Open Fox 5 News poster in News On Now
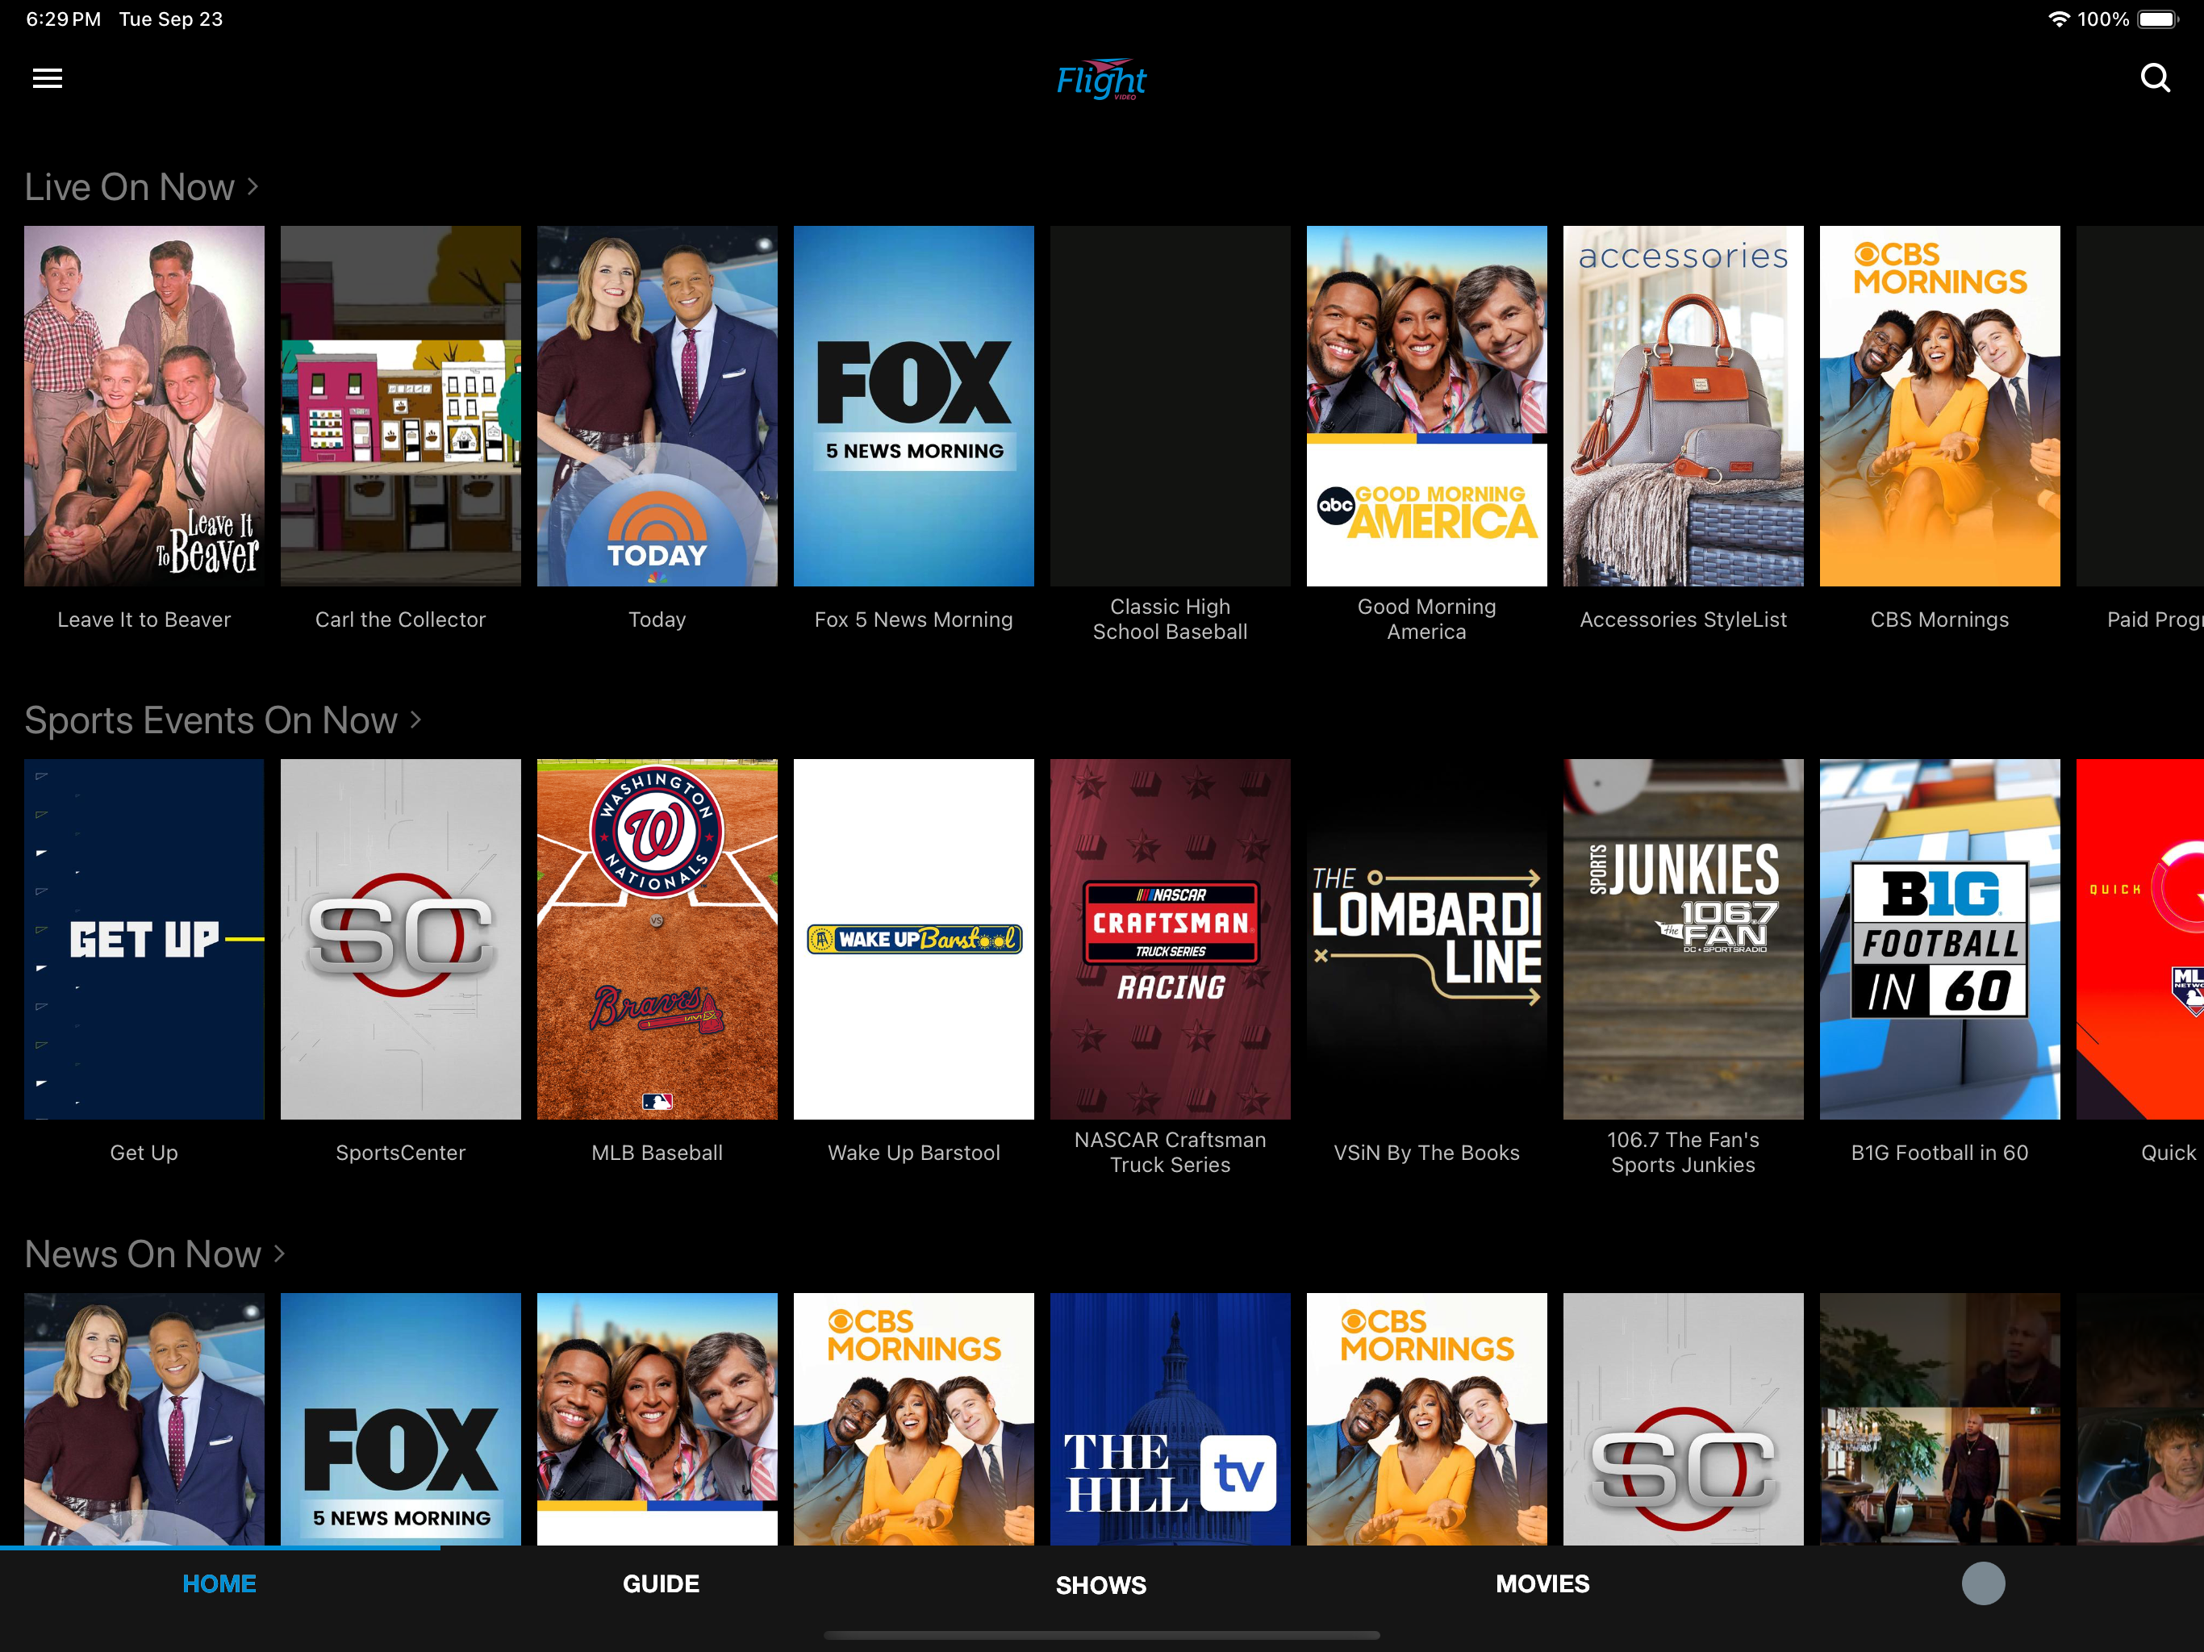2204x1652 pixels. (x=401, y=1419)
